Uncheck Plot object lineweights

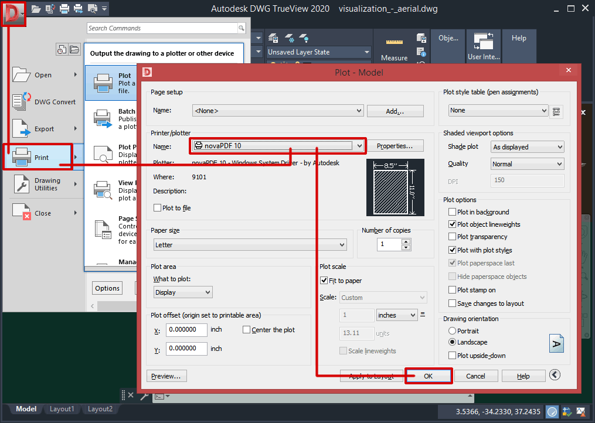click(452, 224)
